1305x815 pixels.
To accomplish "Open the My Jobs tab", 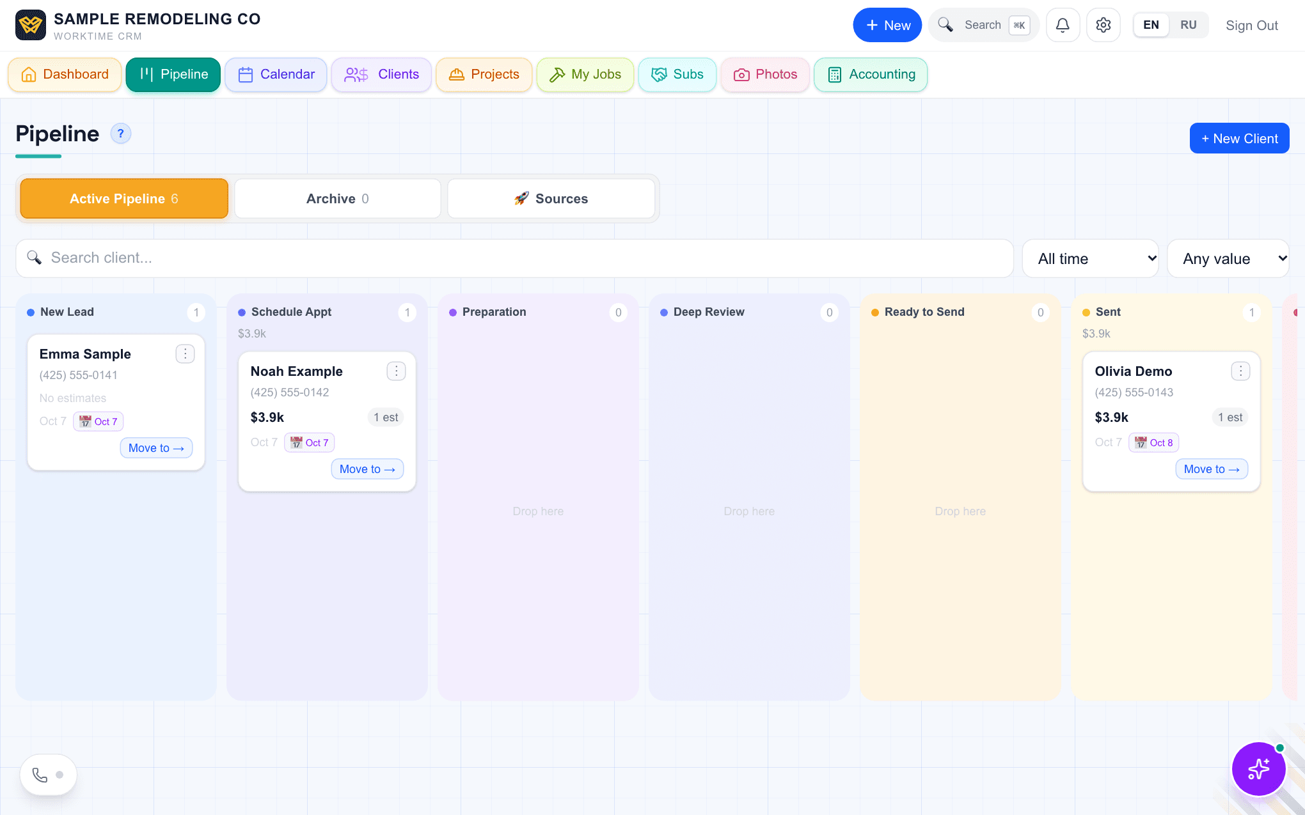I will pyautogui.click(x=585, y=75).
